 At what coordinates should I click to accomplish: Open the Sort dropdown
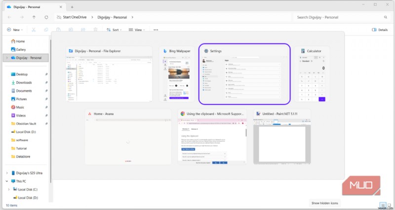pos(114,30)
